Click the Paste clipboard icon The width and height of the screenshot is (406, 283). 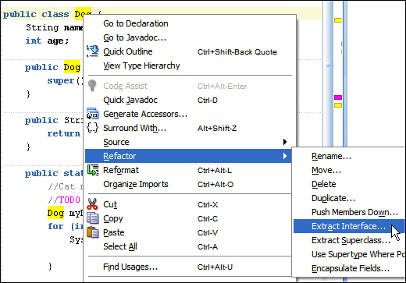pos(93,232)
